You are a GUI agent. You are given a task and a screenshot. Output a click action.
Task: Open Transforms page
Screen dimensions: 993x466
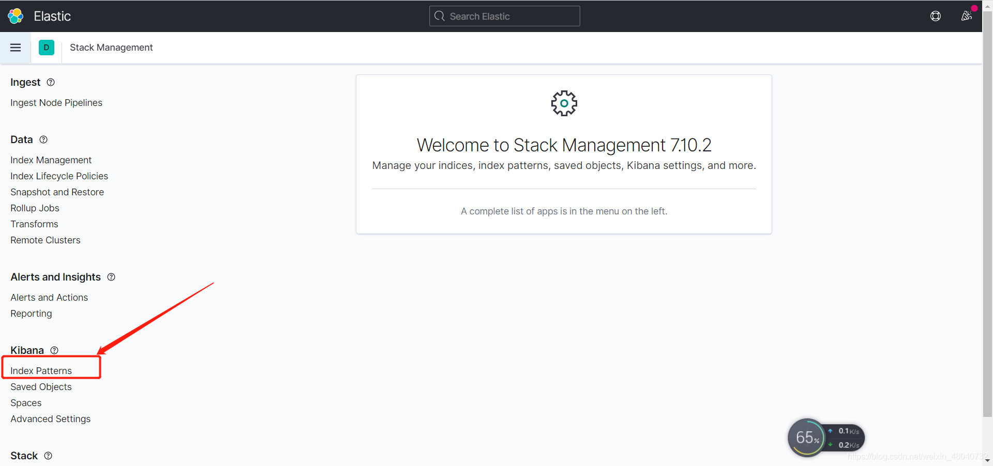pos(34,224)
